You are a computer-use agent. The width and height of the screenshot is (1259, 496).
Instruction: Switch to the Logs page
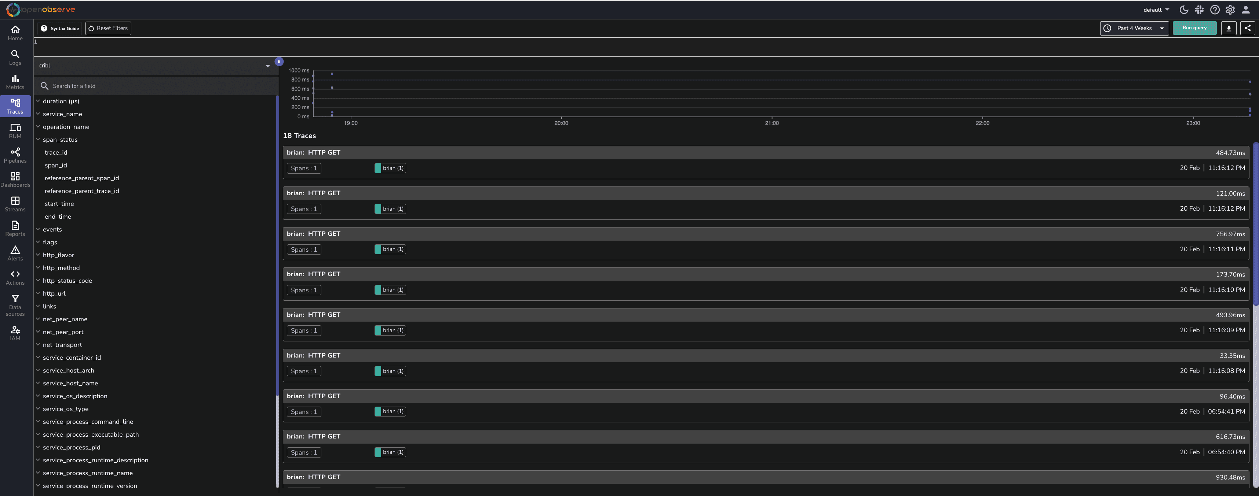coord(15,57)
